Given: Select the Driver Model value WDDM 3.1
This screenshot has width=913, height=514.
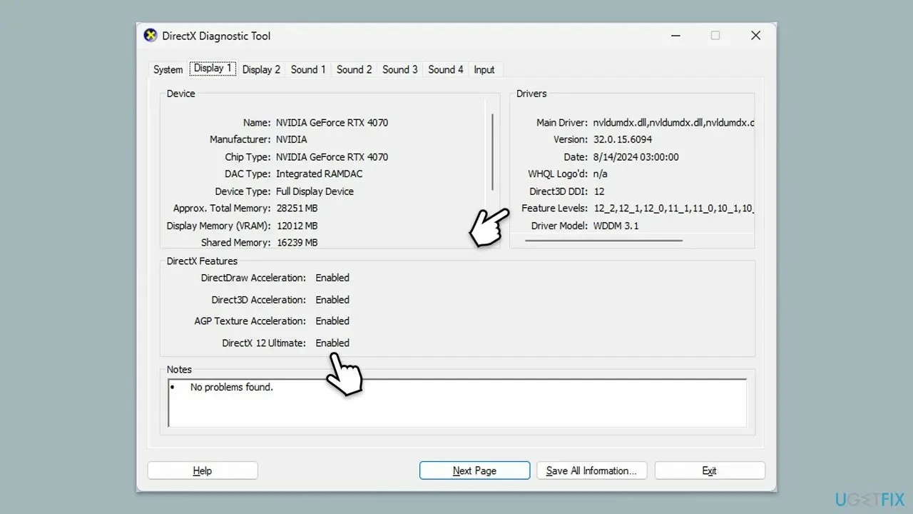Looking at the screenshot, I should pyautogui.click(x=616, y=226).
